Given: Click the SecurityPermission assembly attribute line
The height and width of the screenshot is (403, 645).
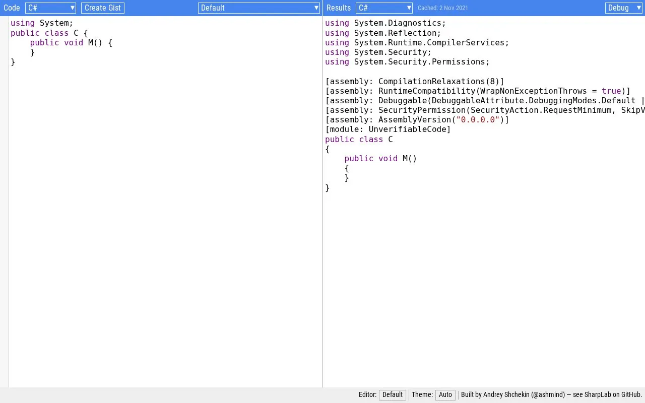Looking at the screenshot, I should tap(485, 110).
